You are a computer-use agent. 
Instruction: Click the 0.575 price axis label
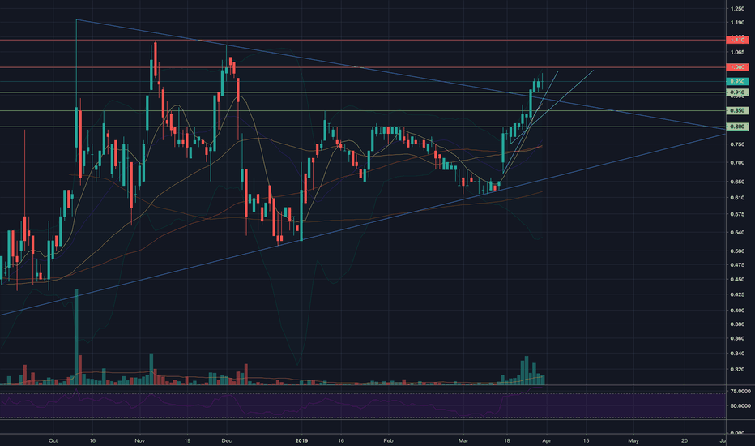(737, 214)
